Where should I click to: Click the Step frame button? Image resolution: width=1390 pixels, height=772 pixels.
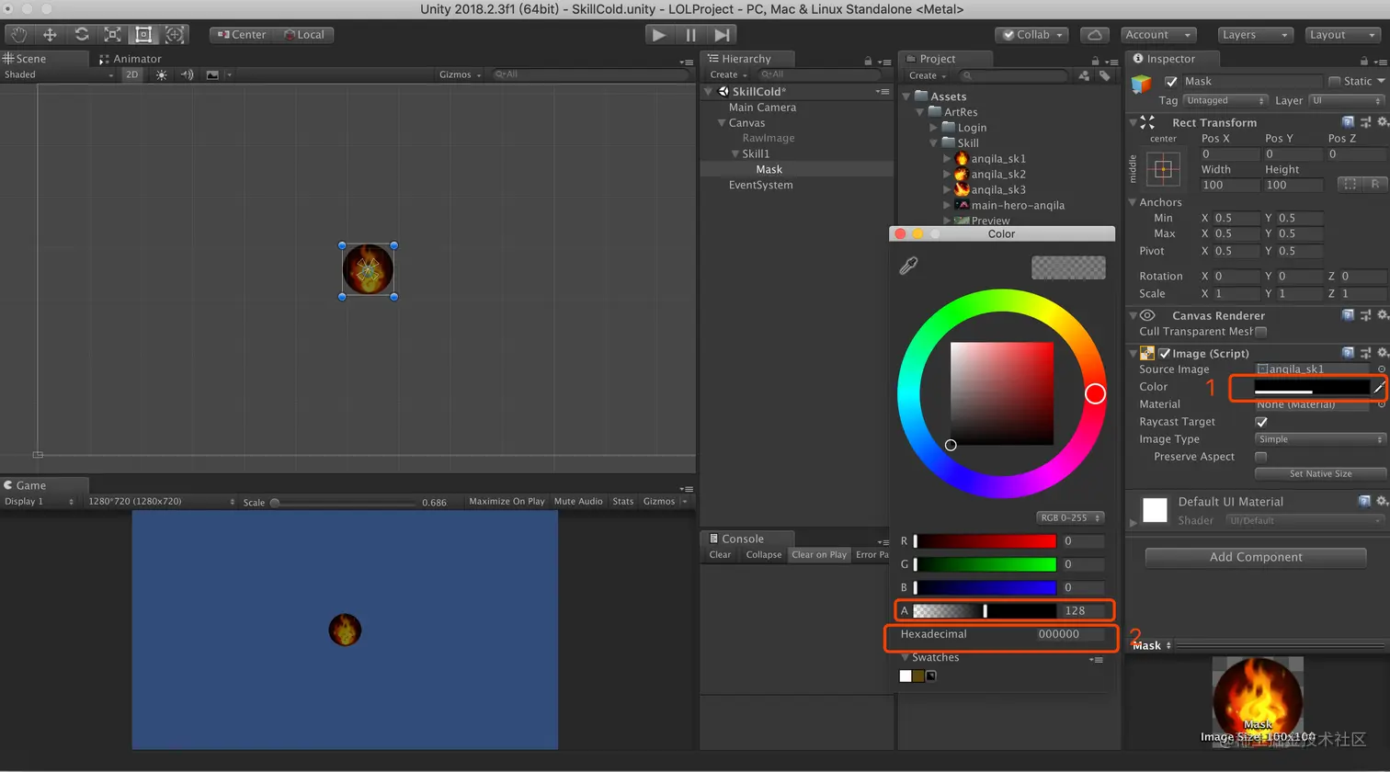tap(723, 35)
